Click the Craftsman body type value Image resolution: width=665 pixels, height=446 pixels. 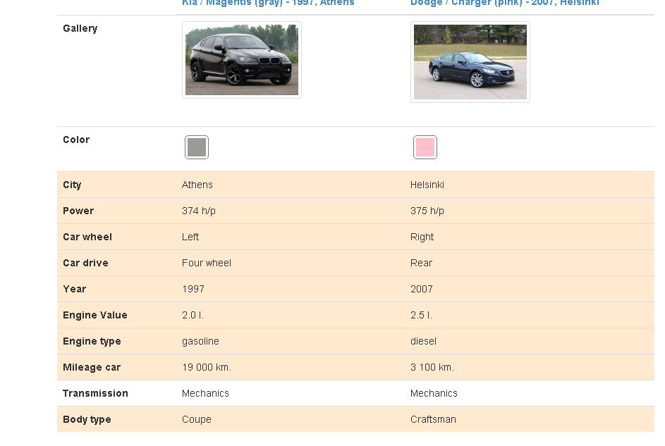(434, 419)
